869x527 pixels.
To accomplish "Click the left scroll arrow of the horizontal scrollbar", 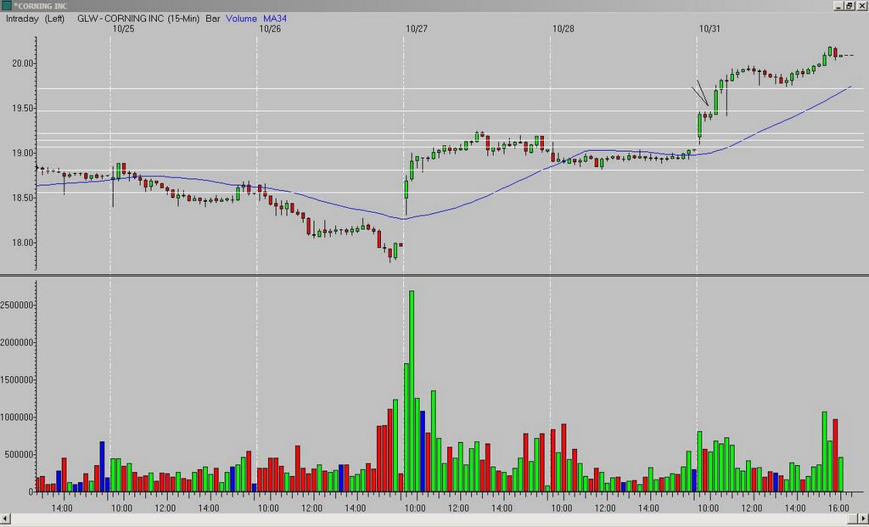I will pos(6,518).
